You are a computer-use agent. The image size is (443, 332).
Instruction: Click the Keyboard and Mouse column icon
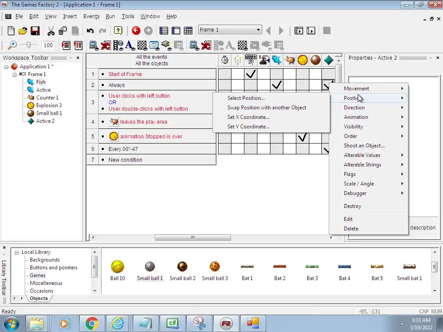click(x=250, y=60)
